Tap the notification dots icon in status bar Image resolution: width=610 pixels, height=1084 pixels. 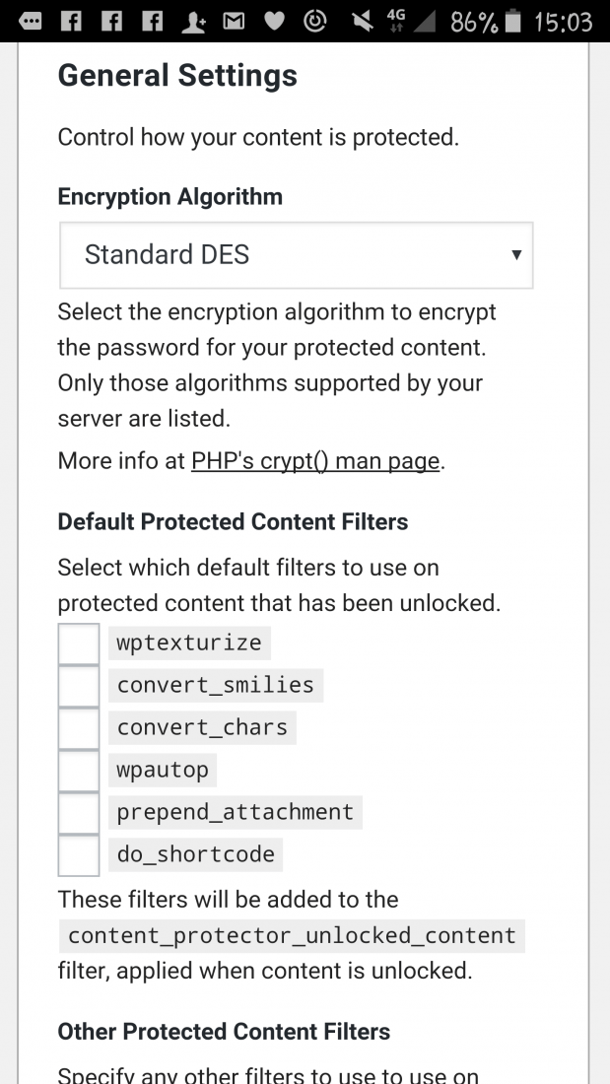[x=31, y=22]
